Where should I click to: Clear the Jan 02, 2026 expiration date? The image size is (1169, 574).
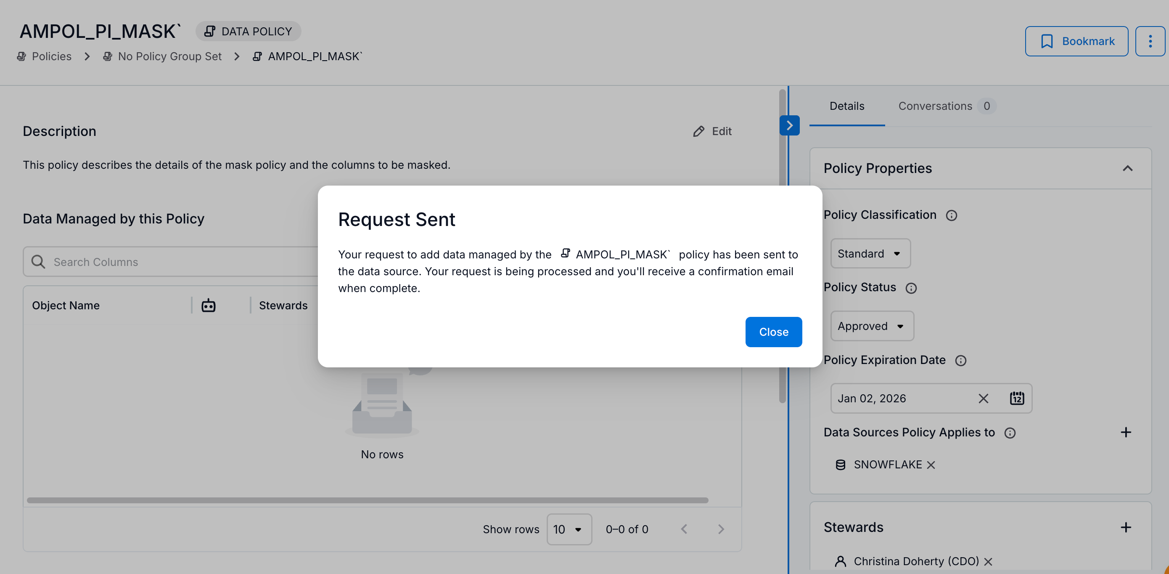coord(983,398)
